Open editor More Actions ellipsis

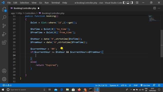pos(159,8)
